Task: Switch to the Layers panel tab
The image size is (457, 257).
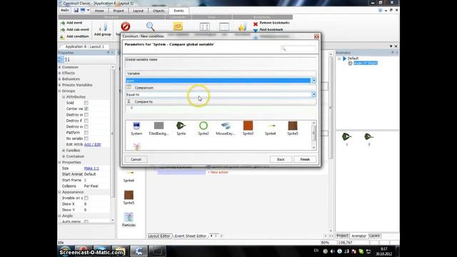Action: [374, 236]
